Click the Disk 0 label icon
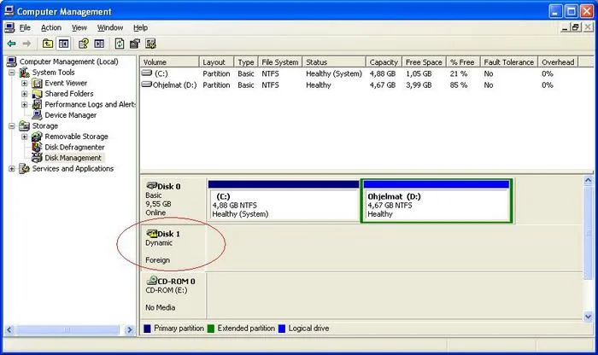Image resolution: width=598 pixels, height=355 pixels. click(x=152, y=185)
